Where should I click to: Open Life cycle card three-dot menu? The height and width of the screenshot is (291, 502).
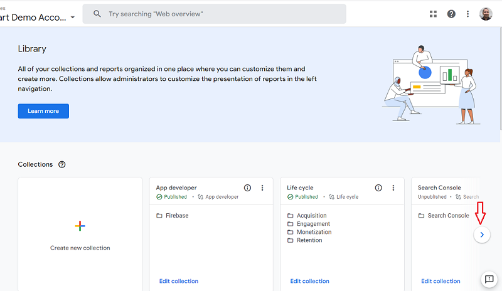(393, 188)
